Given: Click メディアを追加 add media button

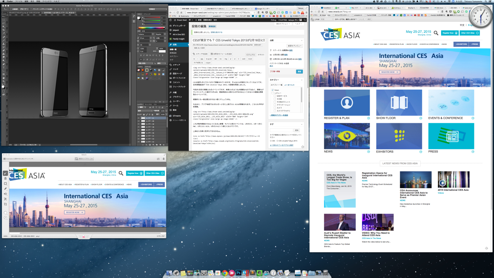Looking at the screenshot, I should (200, 54).
